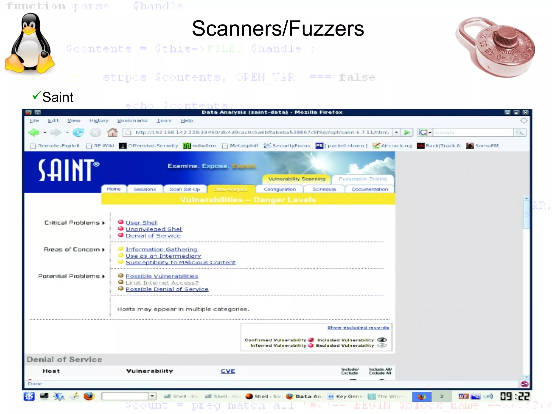Open the User Shell link

coord(142,223)
